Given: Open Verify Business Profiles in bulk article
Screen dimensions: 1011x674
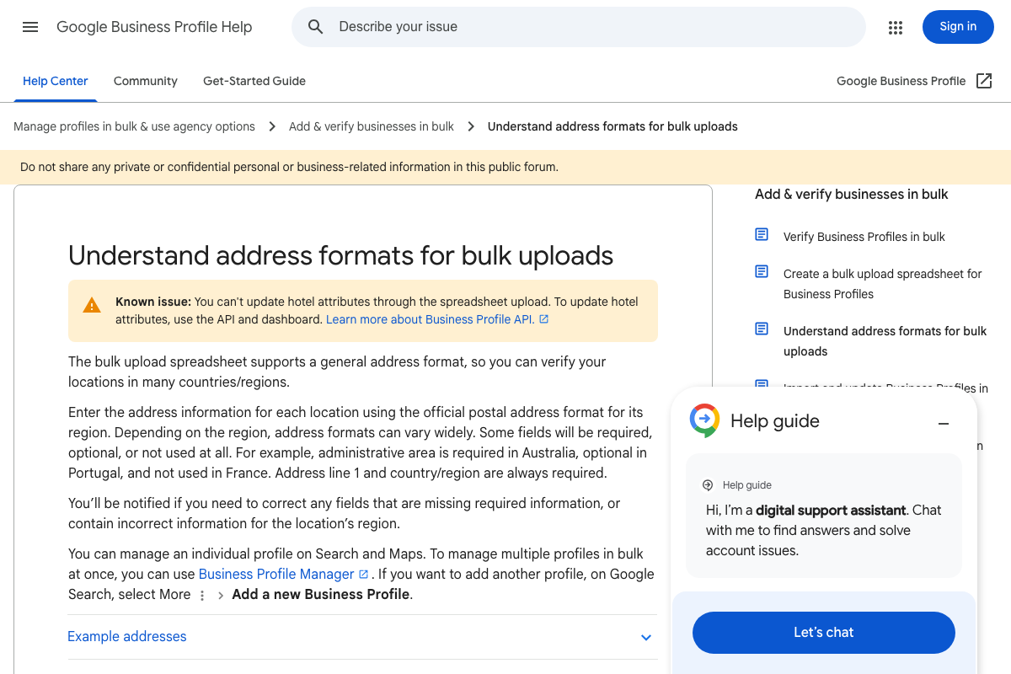Looking at the screenshot, I should (x=864, y=237).
